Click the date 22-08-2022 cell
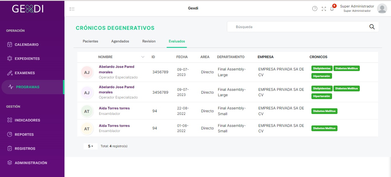Viewport: 391px width, 177px height. point(183,111)
